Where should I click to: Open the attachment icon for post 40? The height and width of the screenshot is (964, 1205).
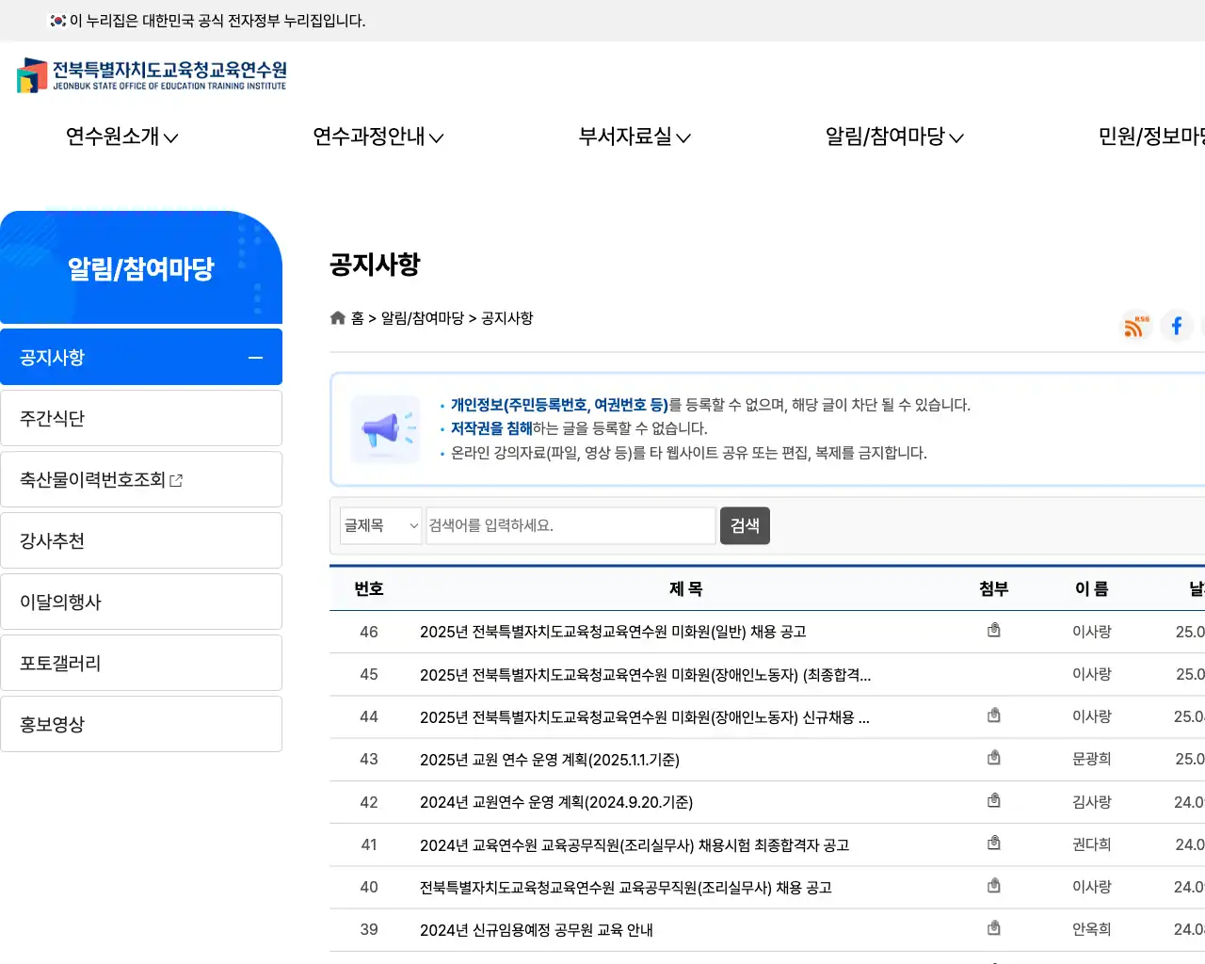coord(993,887)
